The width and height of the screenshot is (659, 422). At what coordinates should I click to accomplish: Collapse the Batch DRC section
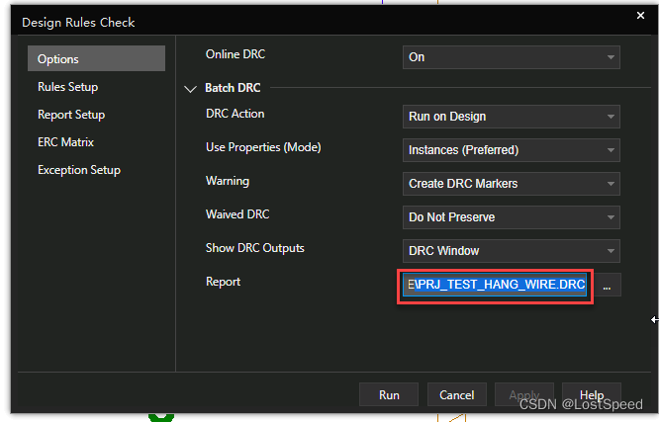(x=191, y=89)
